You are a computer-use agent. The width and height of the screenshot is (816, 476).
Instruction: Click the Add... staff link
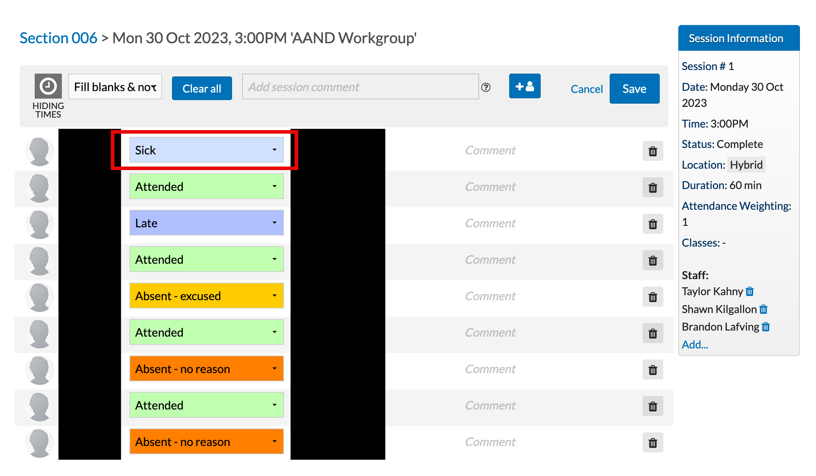[x=694, y=344]
